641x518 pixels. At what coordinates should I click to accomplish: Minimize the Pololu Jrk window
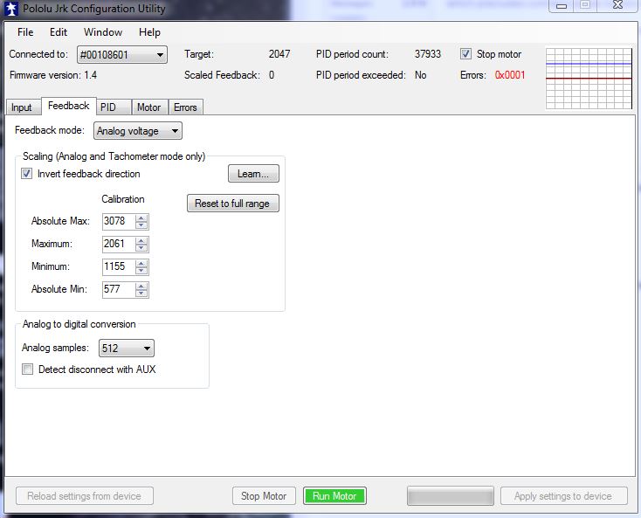coord(562,6)
